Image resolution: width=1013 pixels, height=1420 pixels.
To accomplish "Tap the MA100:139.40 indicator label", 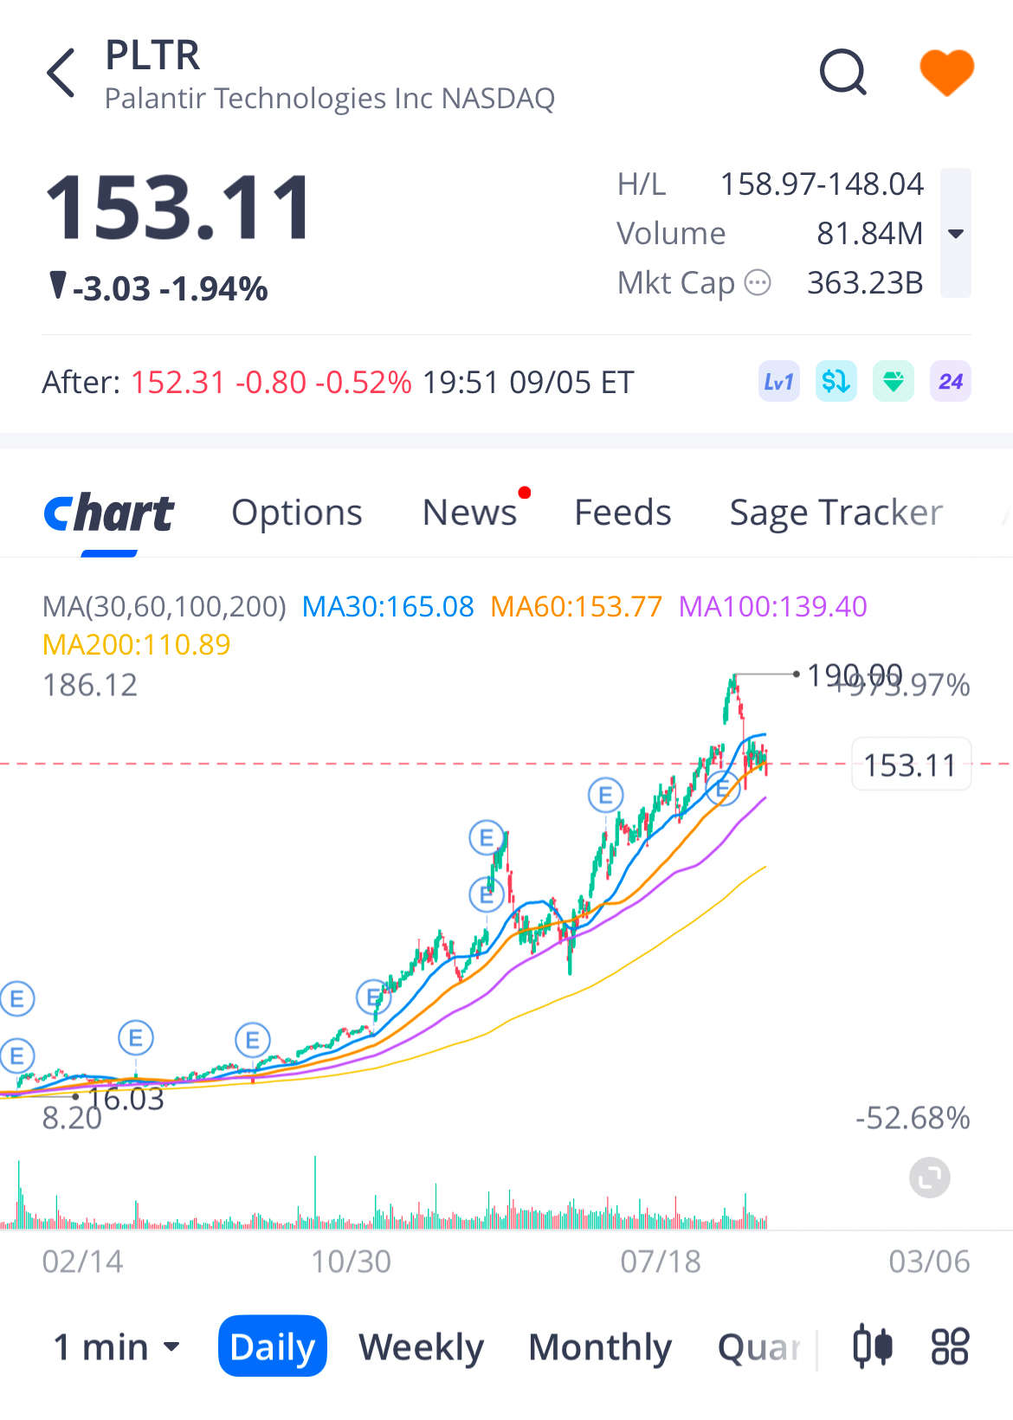I will pyautogui.click(x=772, y=606).
